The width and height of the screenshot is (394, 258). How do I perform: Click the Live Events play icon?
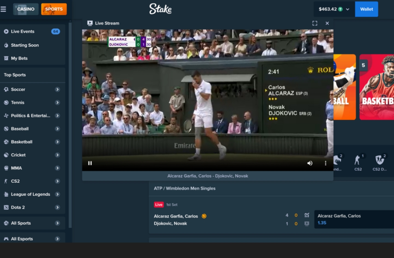click(6, 31)
